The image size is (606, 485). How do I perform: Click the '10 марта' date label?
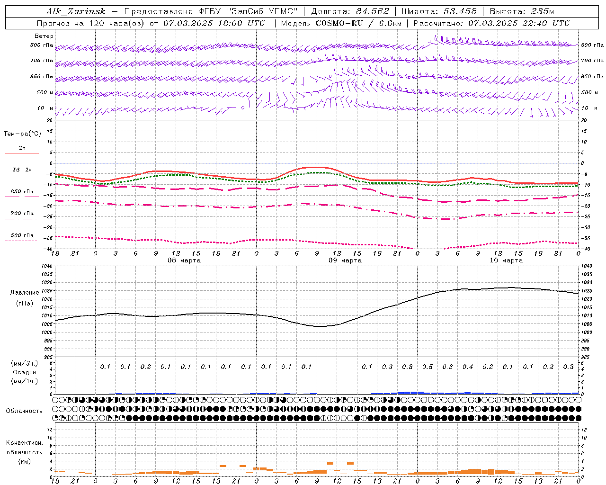(506, 260)
